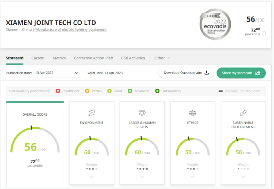Click the Environment leaf icon
Screen dimensions: 274x189
[x=92, y=113]
